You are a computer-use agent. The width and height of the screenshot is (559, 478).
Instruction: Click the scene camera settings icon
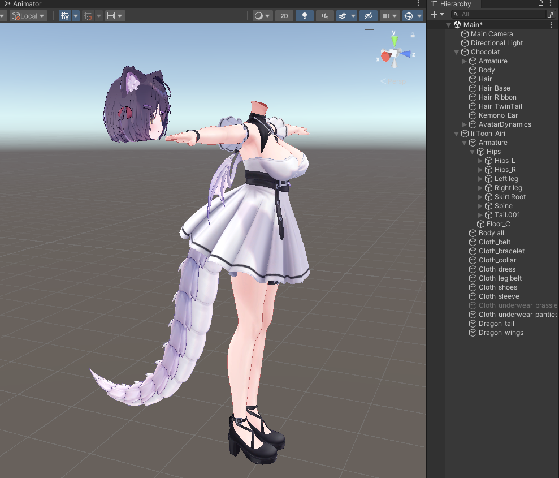click(387, 16)
